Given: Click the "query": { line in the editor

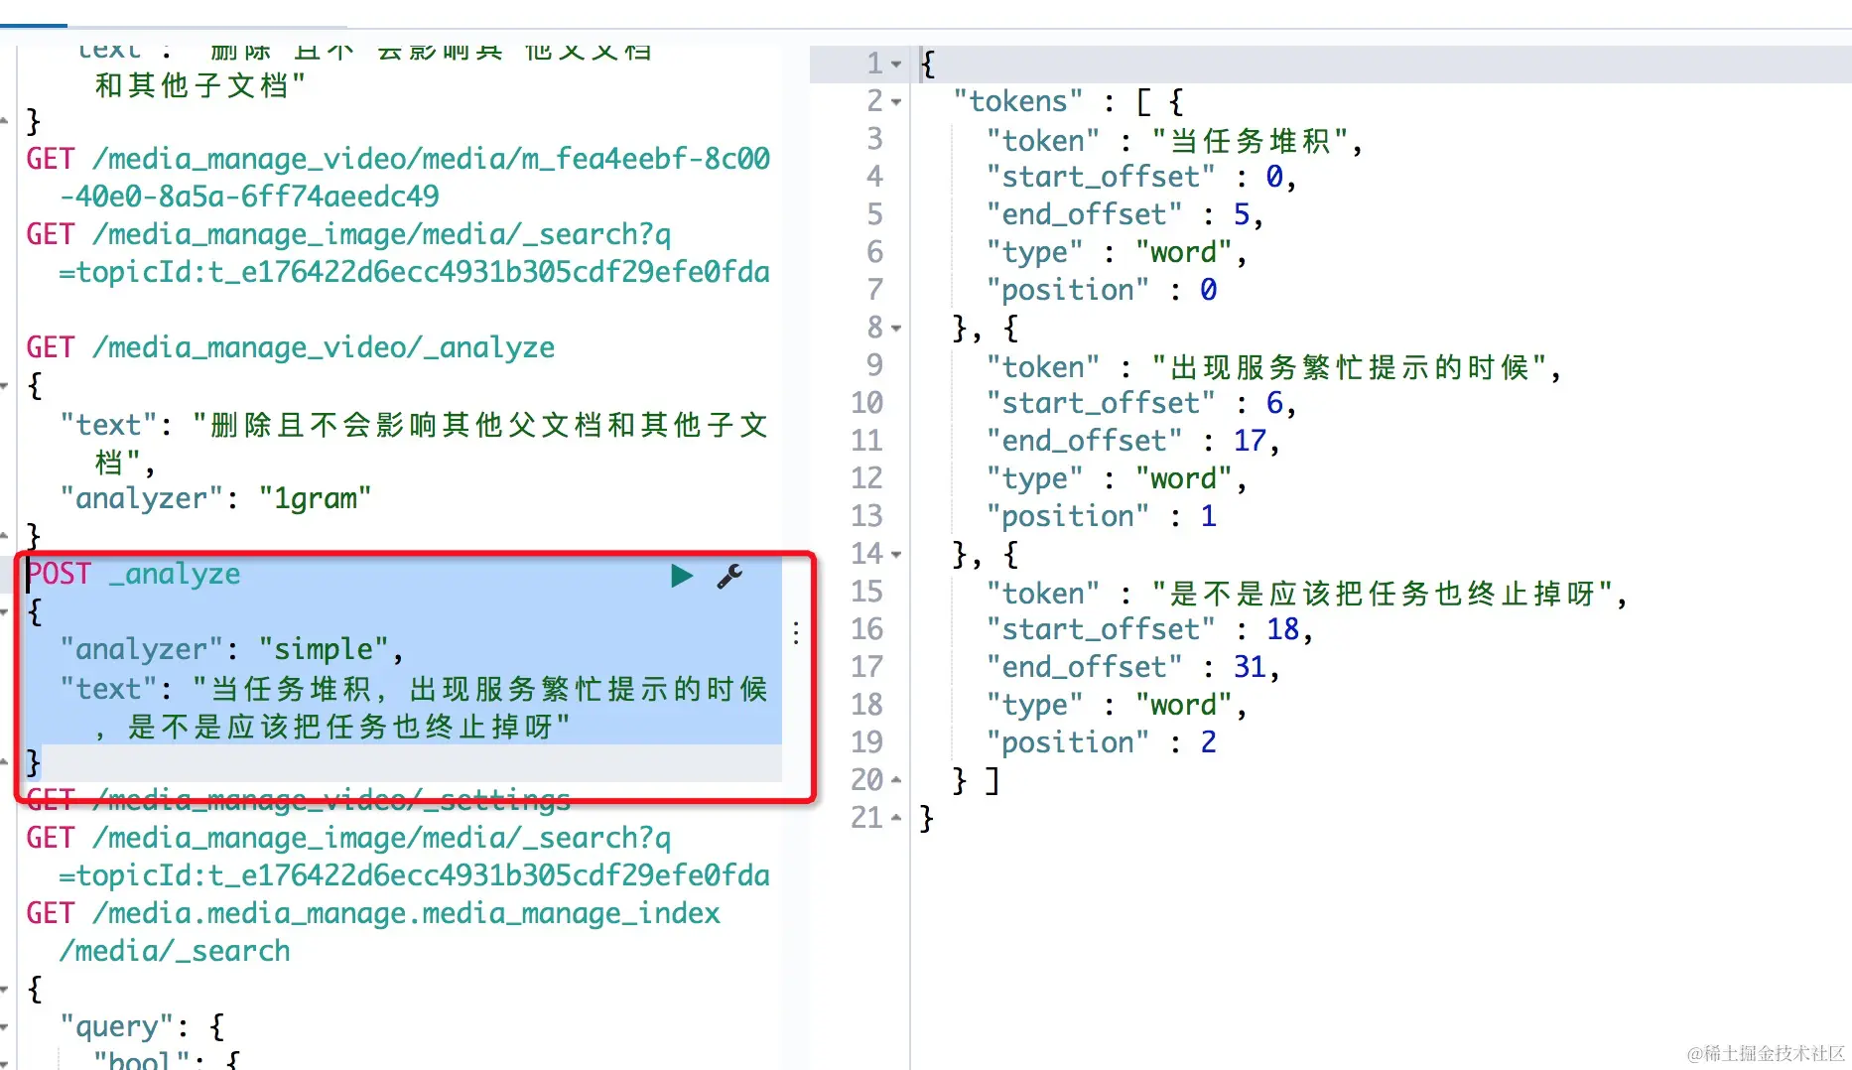Looking at the screenshot, I should (x=142, y=1026).
